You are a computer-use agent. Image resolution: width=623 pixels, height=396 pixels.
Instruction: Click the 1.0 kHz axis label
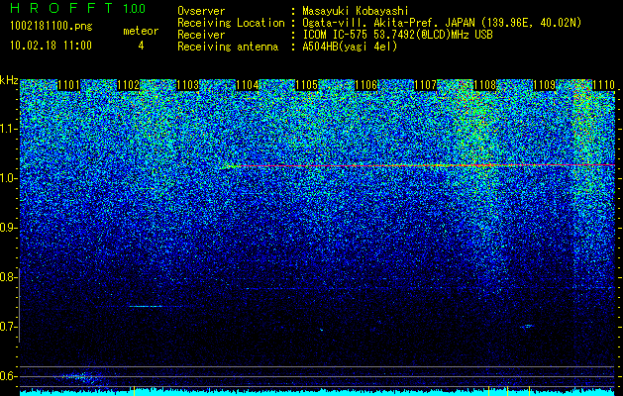[x=6, y=179]
